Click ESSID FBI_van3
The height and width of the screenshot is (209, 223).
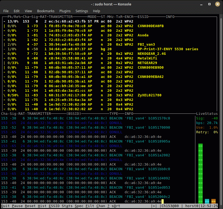pyautogui.click(x=146, y=45)
